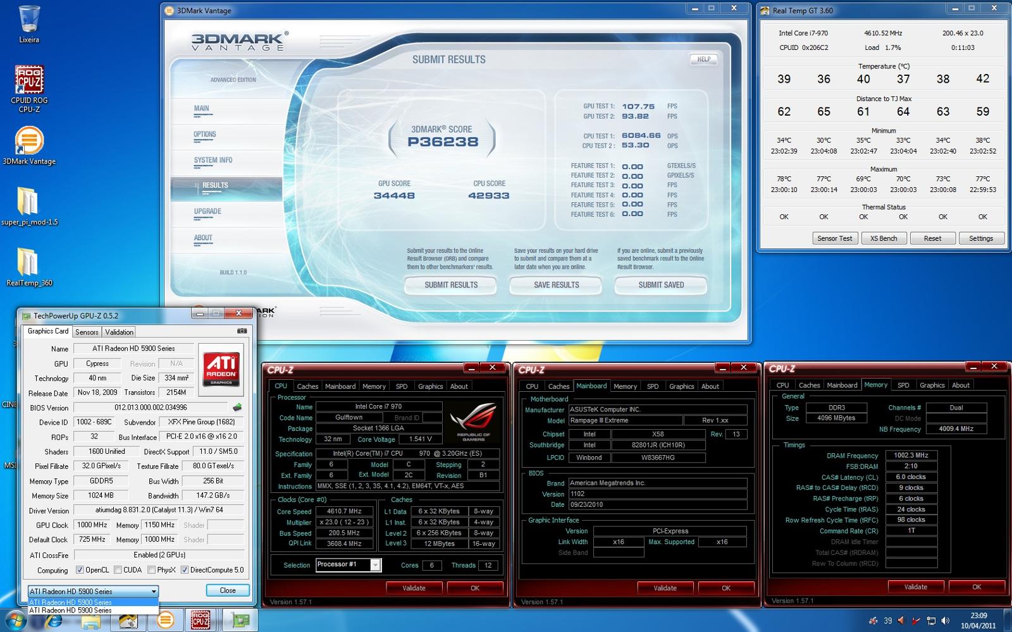Switch to 3DMark Vantage taskbar button
Viewport: 1012px width, 632px height.
click(165, 621)
